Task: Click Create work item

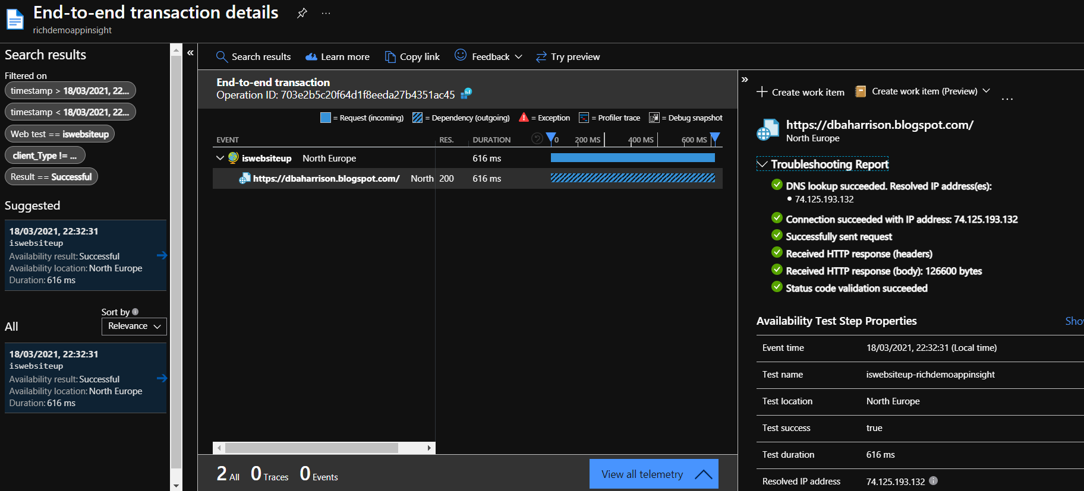Action: click(800, 92)
